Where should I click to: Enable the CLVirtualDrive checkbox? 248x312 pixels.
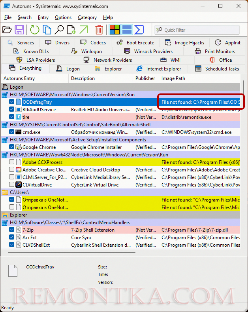[x=11, y=185]
